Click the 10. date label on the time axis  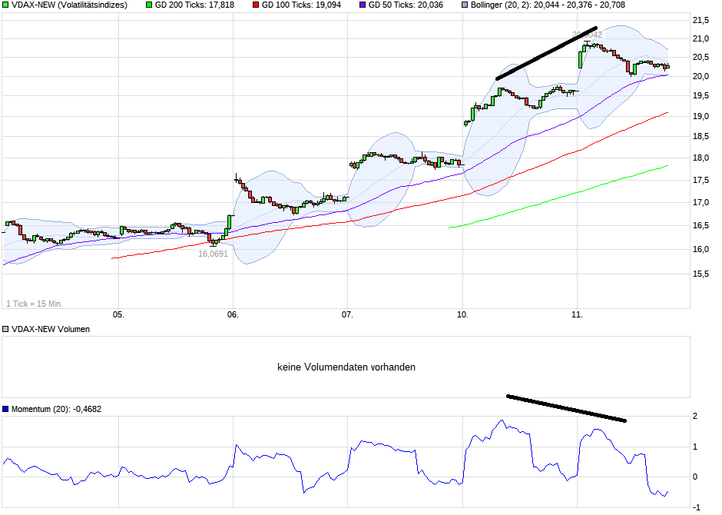click(x=464, y=314)
